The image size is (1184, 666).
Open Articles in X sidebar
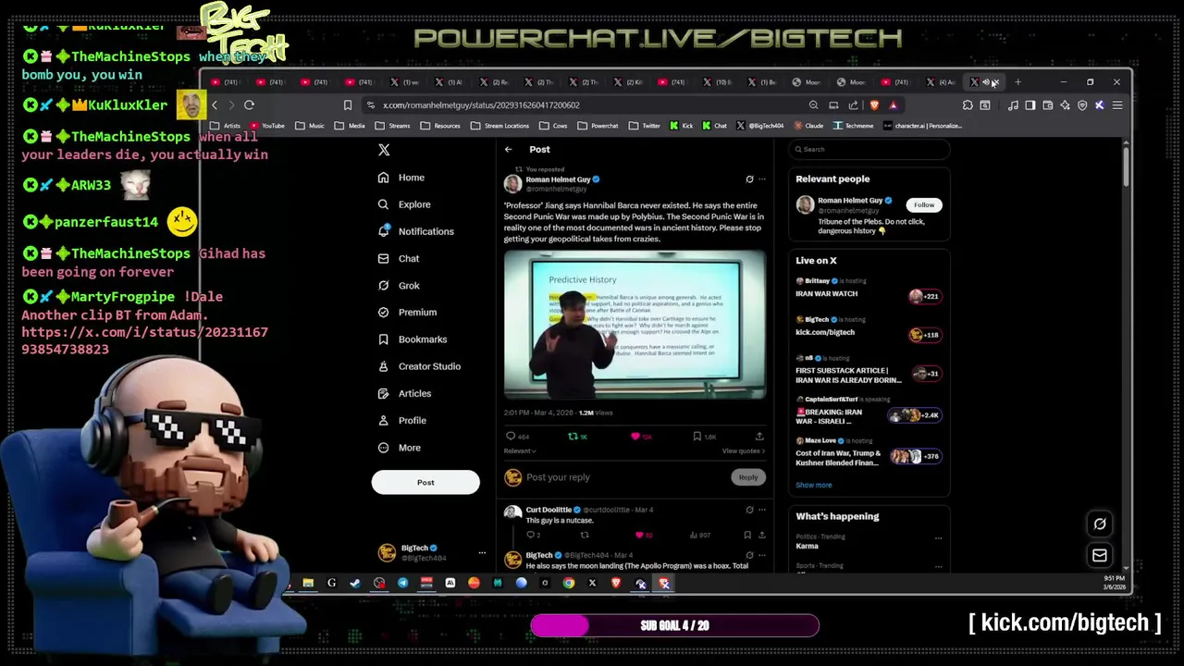click(404, 393)
